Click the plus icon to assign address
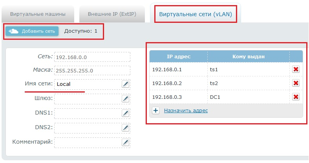 coord(155,111)
